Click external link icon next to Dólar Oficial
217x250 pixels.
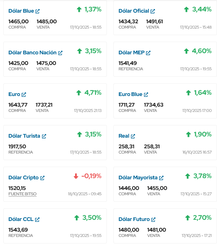(153, 11)
